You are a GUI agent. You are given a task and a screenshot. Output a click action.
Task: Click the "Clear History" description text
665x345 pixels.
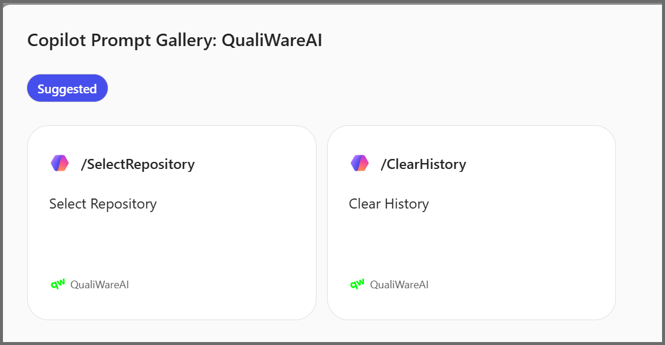pos(389,204)
